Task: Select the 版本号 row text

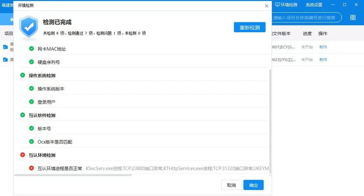Action: (44, 129)
